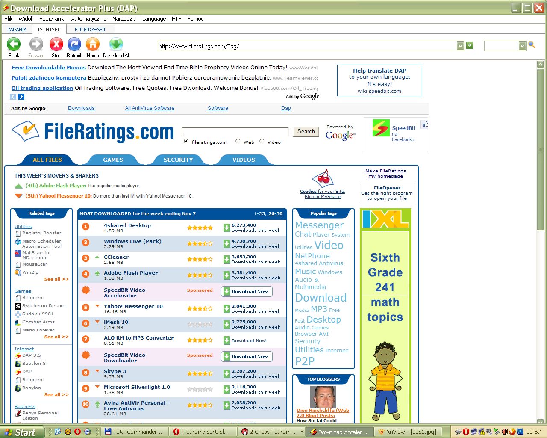
Task: Click the Switcheroo Deluxe icon in Games
Action: (x=18, y=306)
